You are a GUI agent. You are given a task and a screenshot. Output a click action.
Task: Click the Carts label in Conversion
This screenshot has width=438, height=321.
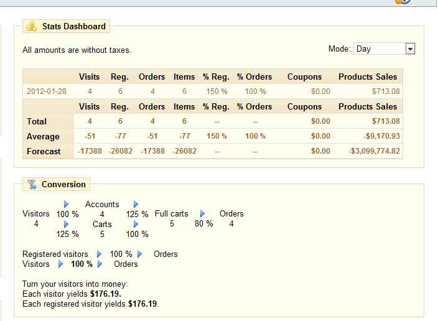[102, 224]
